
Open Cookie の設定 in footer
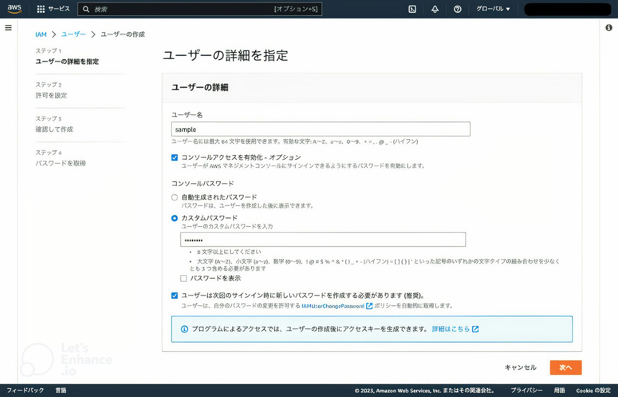pyautogui.click(x=593, y=390)
